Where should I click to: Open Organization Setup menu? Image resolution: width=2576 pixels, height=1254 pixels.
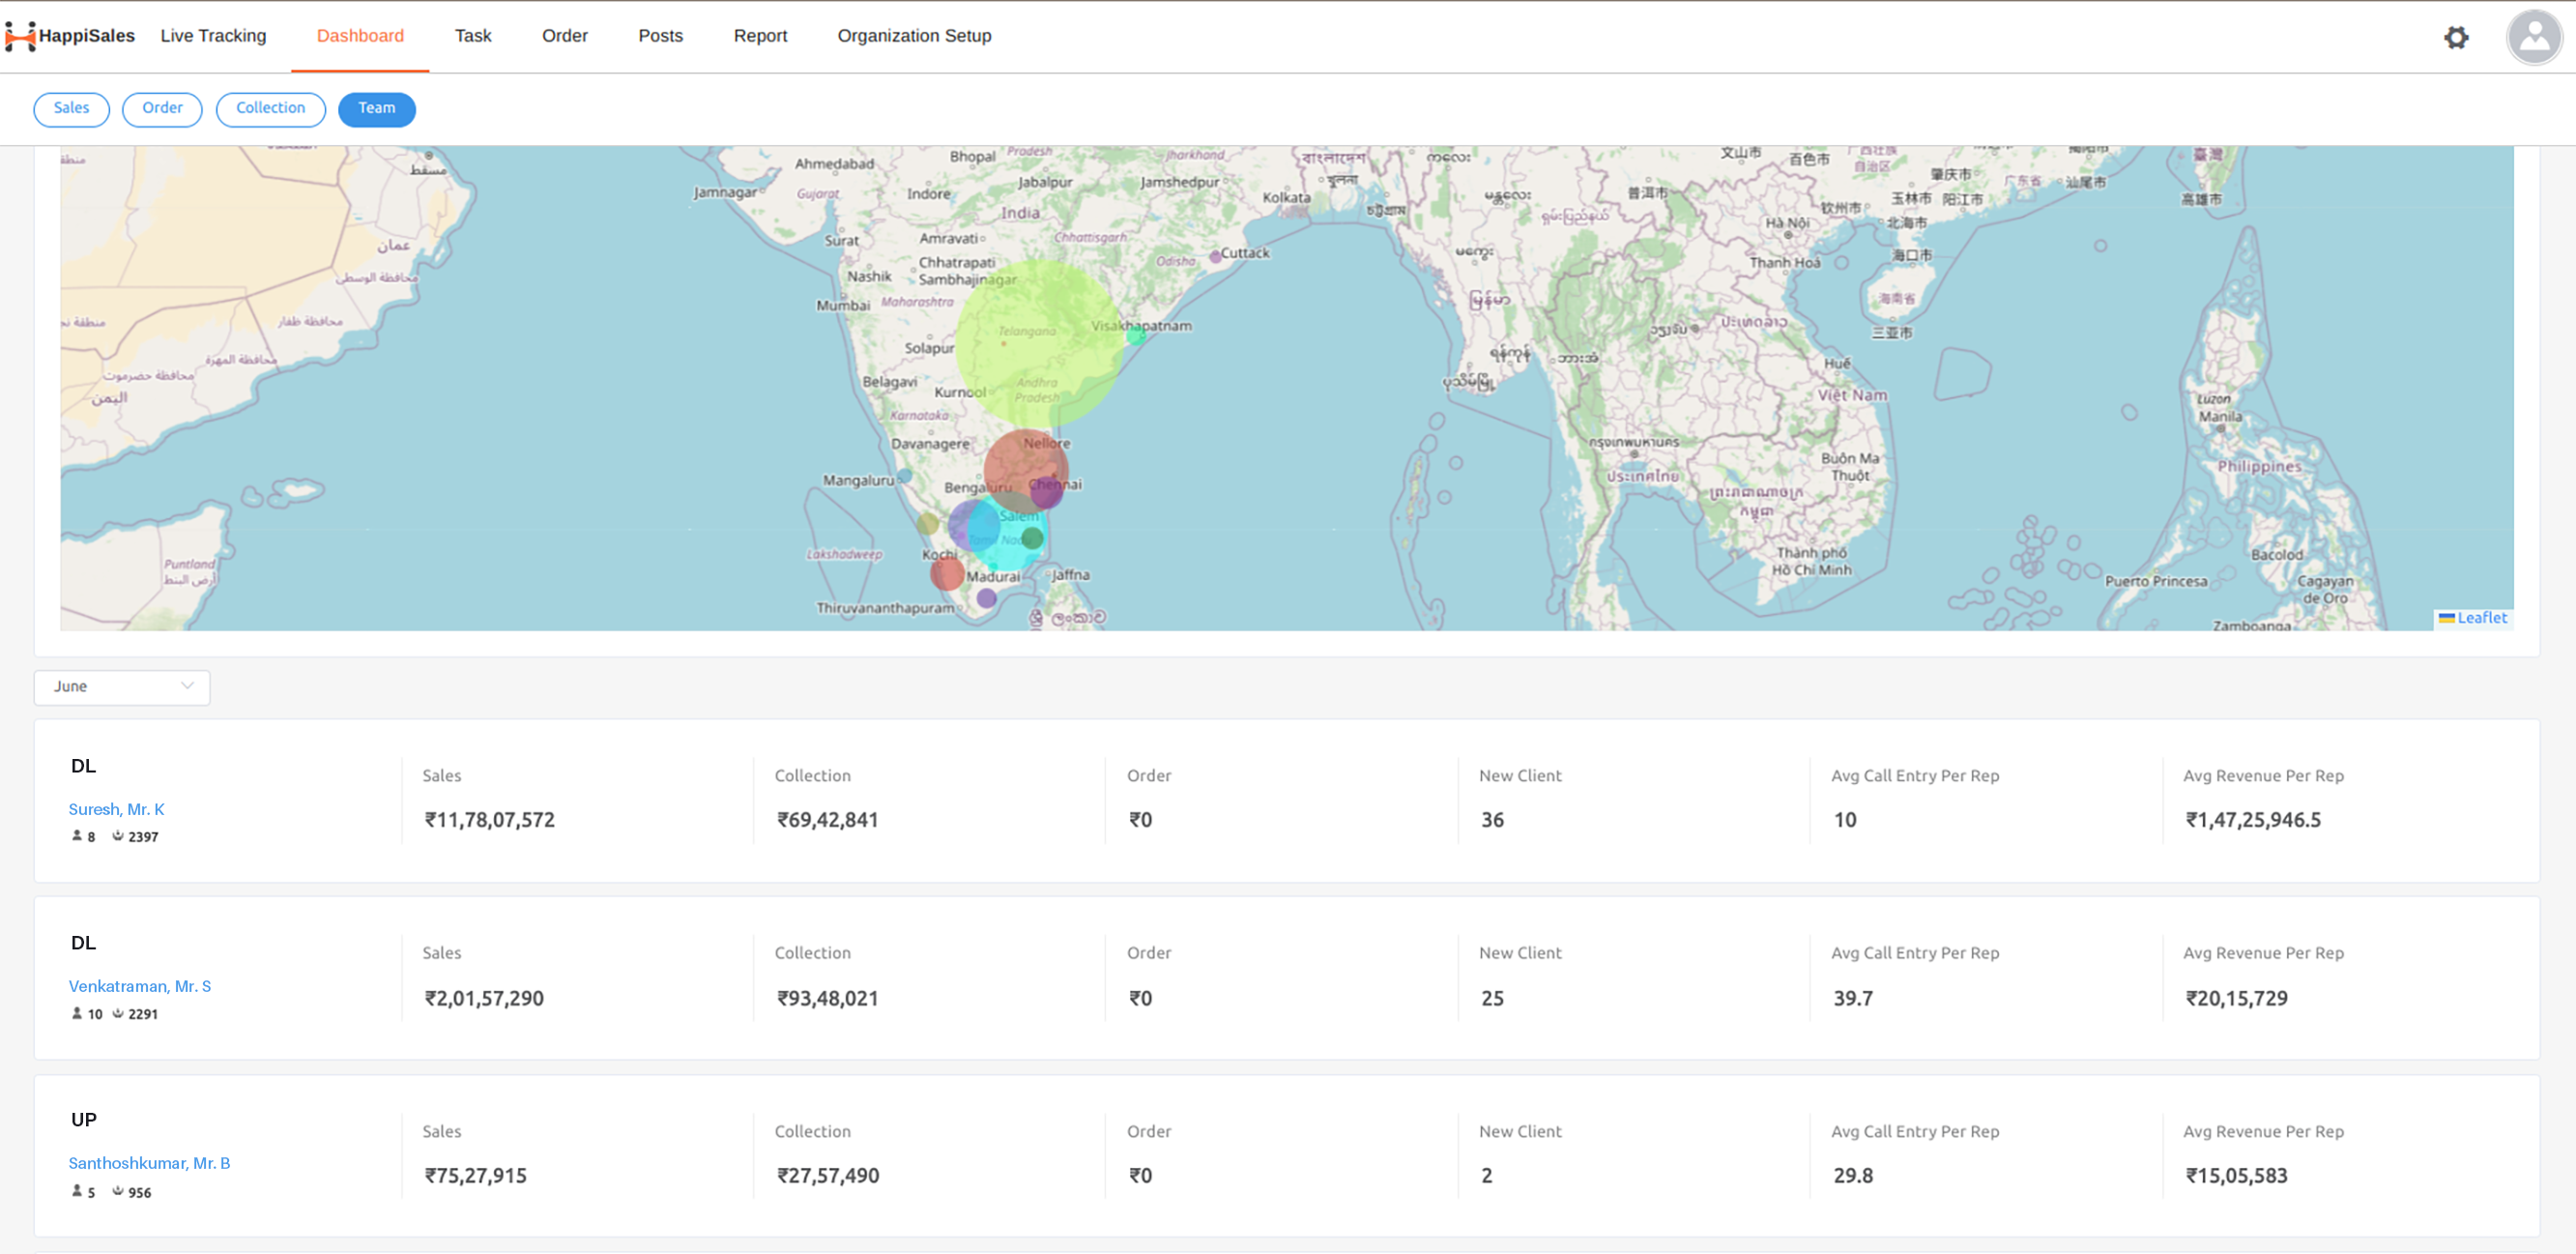point(914,36)
